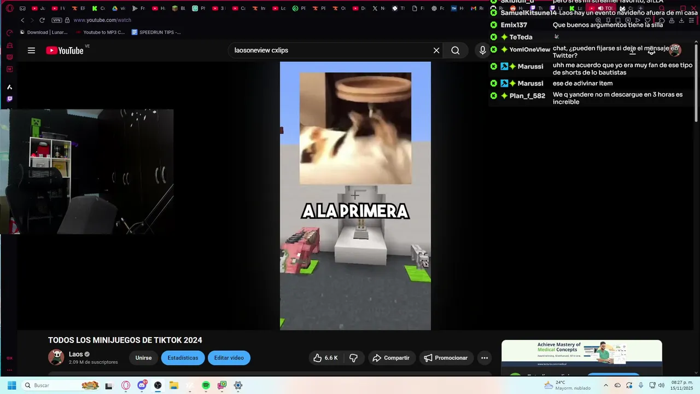Clear the YouTube search text with the X

pyautogui.click(x=436, y=50)
